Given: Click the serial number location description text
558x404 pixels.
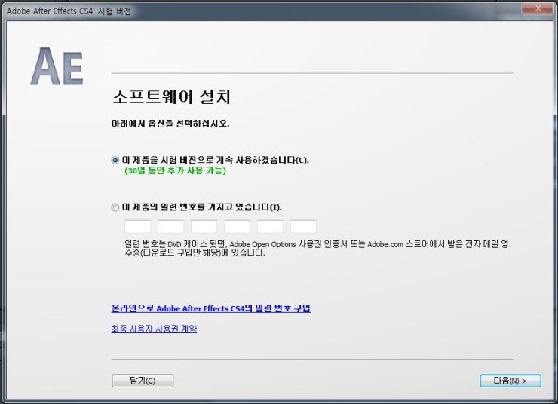Looking at the screenshot, I should [x=316, y=248].
